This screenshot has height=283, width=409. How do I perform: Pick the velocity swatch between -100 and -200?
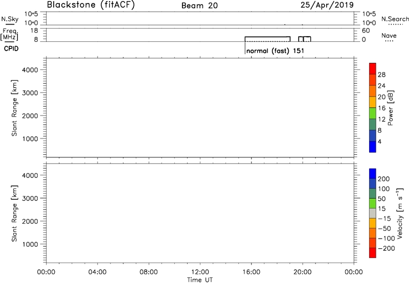point(373,243)
